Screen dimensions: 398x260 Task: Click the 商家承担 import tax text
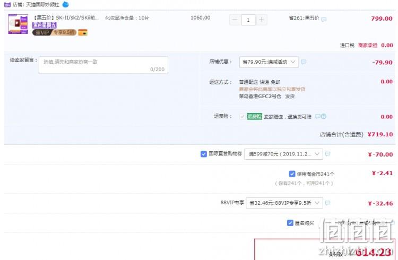(x=368, y=45)
